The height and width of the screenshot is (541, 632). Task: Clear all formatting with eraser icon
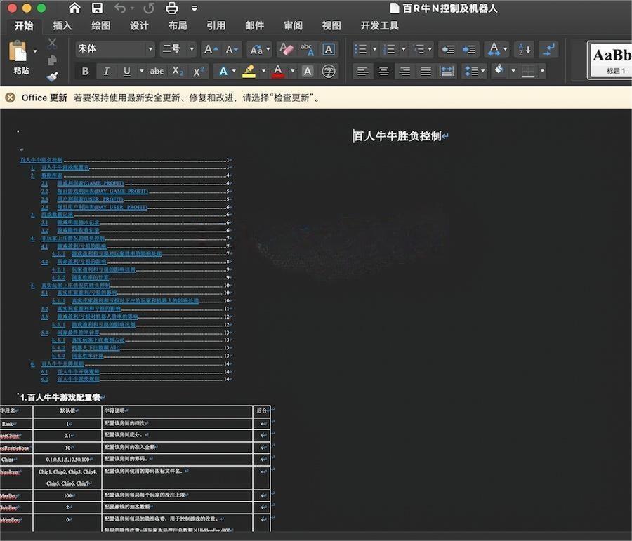click(x=287, y=50)
